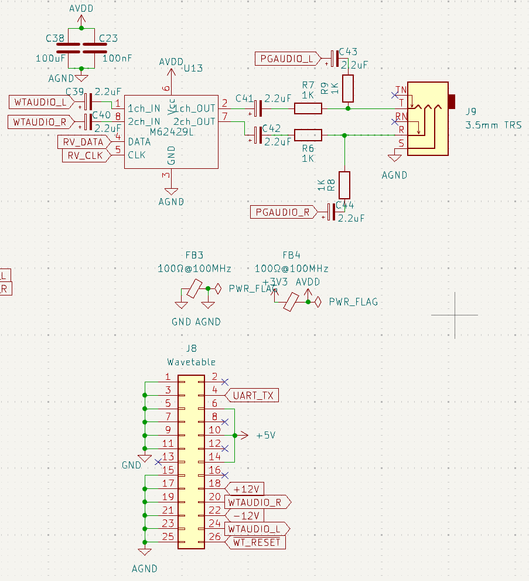Select capacitor C42 symbol at 2ch_OUT
Viewport: 529px width, 581px height.
[x=258, y=135]
